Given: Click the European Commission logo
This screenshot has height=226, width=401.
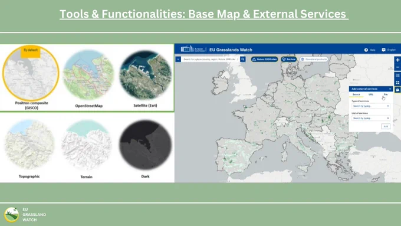Looking at the screenshot, I should coord(193,49).
